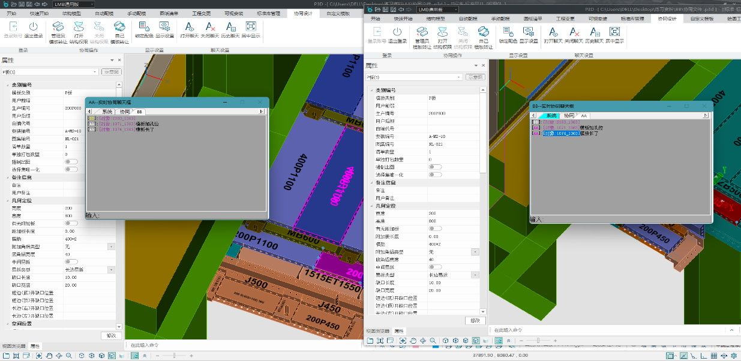
Task: Click 打开结构权限 icon in left window
Action: coord(79,27)
